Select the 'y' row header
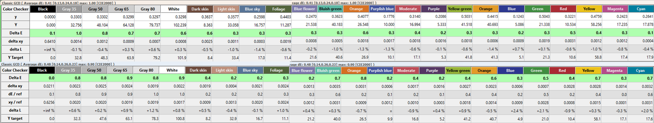654x123 pixels. tap(16, 17)
